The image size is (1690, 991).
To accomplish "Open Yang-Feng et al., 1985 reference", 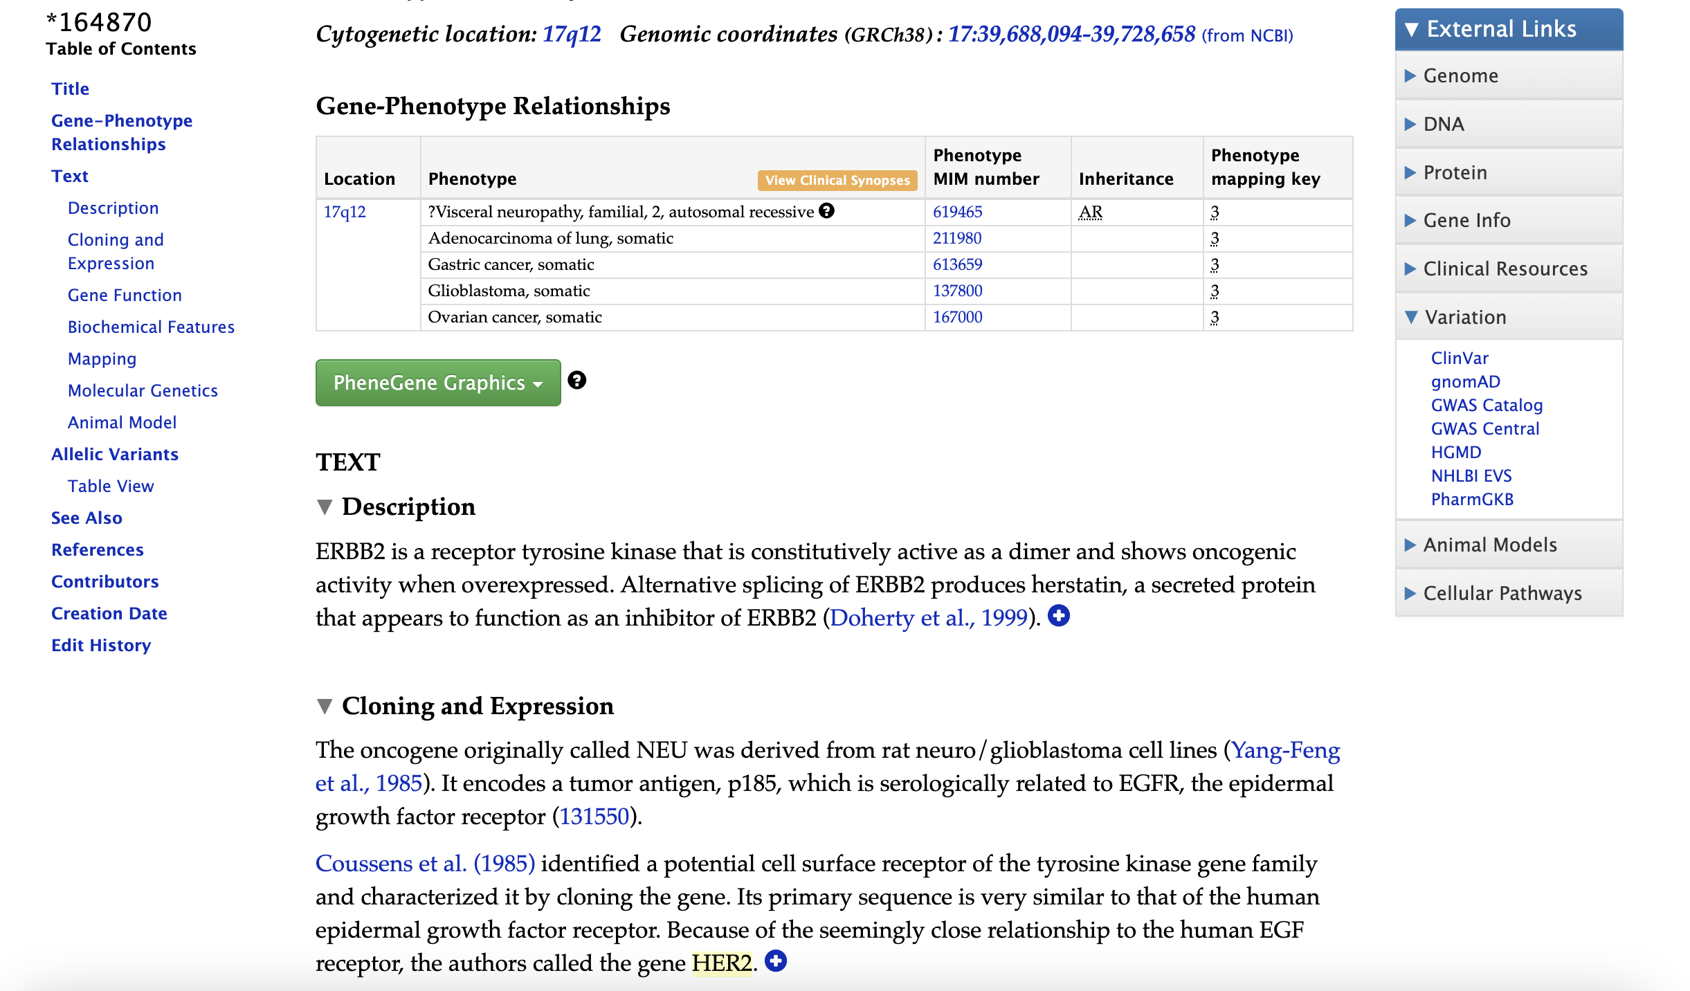I will [828, 767].
